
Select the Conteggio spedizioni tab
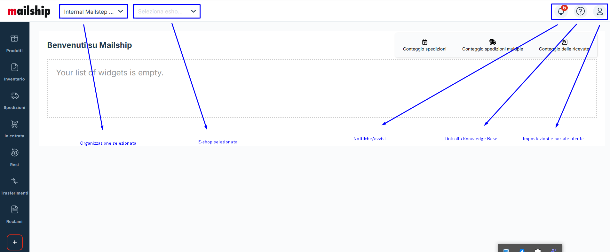coord(424,45)
